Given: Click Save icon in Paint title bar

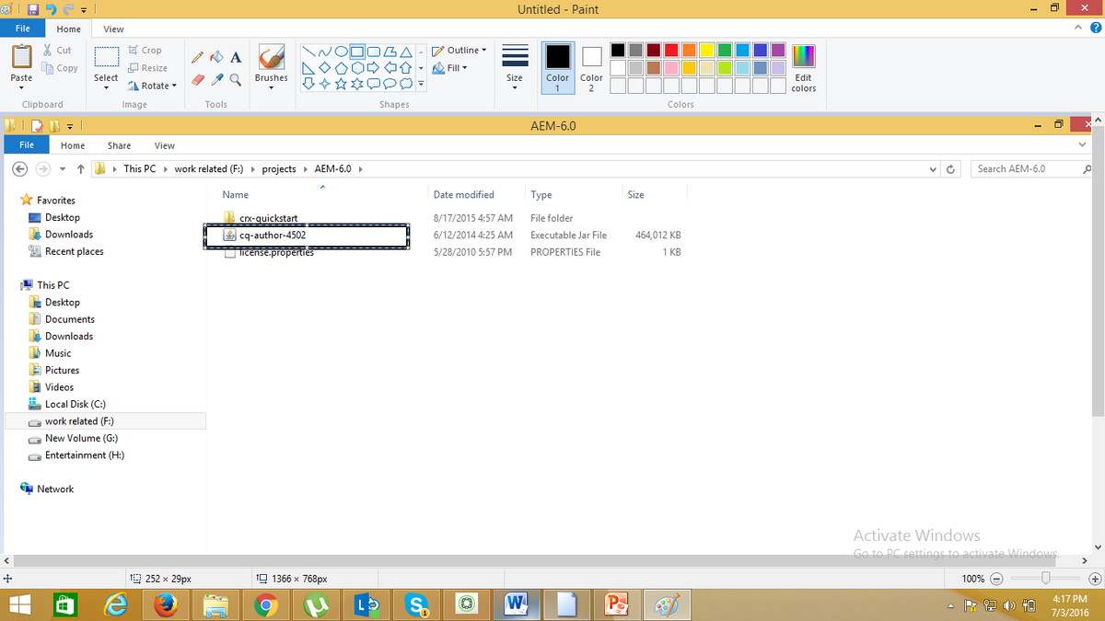Looking at the screenshot, I should (x=33, y=9).
